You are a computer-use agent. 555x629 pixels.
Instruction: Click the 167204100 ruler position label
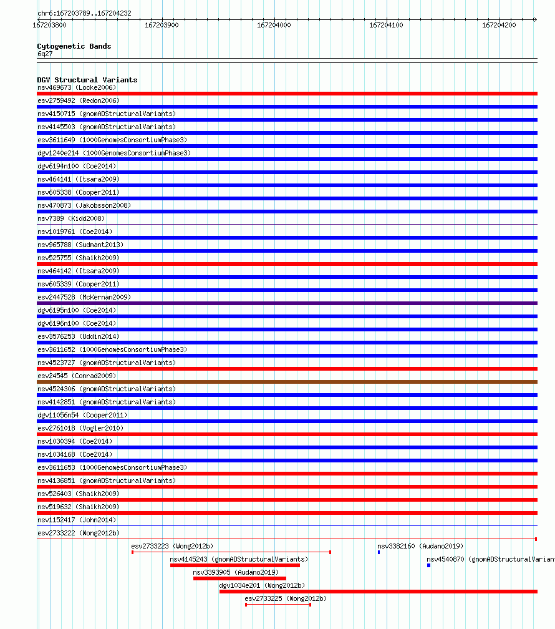(x=386, y=25)
